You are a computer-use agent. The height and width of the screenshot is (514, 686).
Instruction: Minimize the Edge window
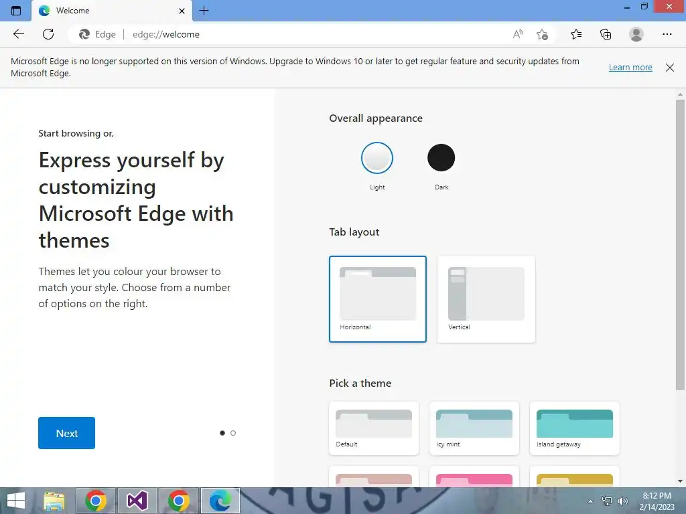pos(626,7)
